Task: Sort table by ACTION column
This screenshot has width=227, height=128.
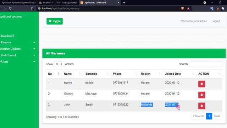Action: [209, 74]
